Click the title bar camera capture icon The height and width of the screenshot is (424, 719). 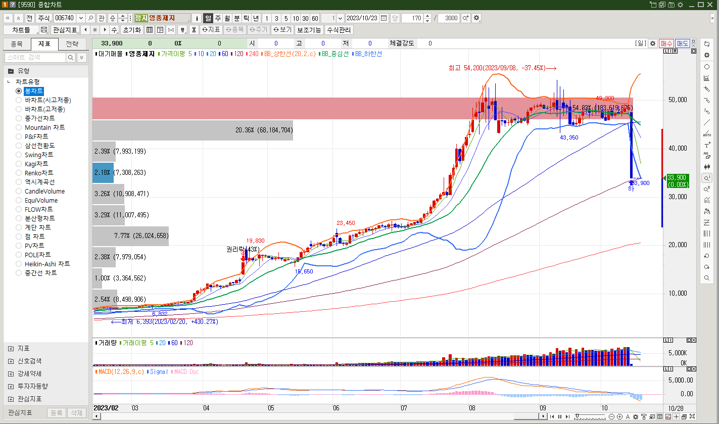coord(671,5)
